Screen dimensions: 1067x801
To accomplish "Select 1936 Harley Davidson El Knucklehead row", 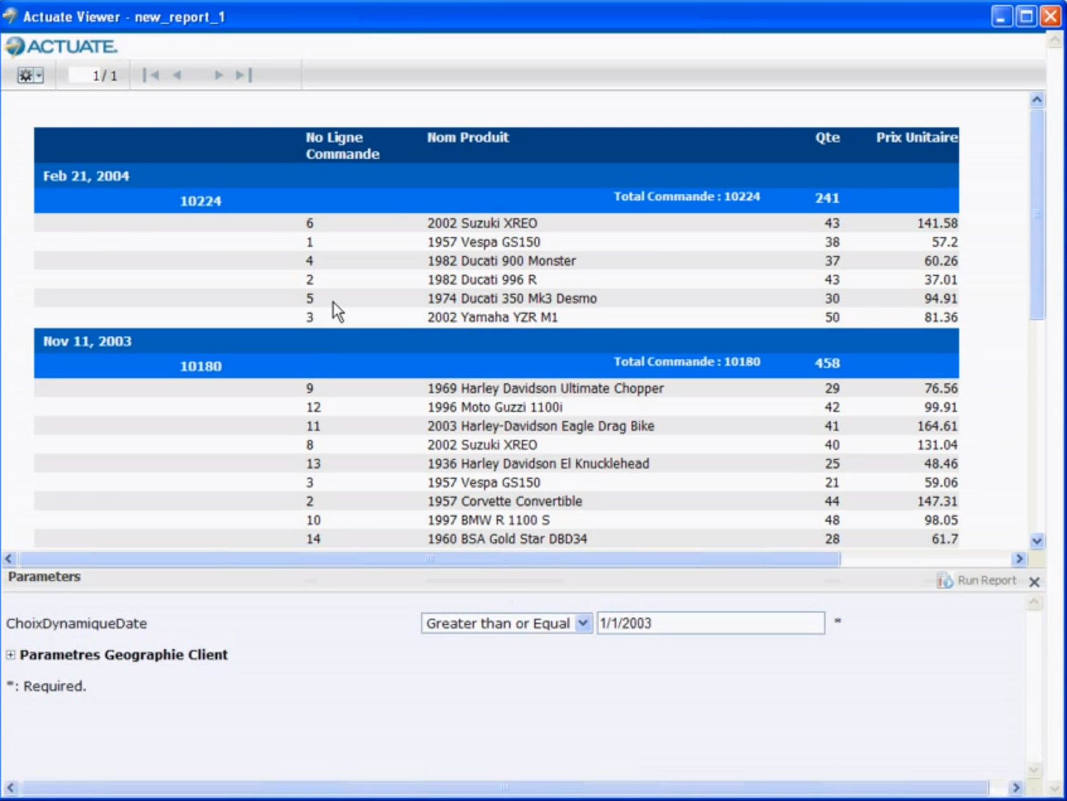I will [497, 464].
